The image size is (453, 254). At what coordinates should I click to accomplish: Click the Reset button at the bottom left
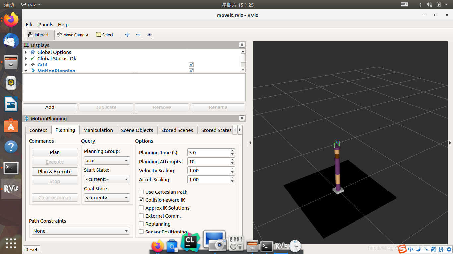[x=32, y=250]
